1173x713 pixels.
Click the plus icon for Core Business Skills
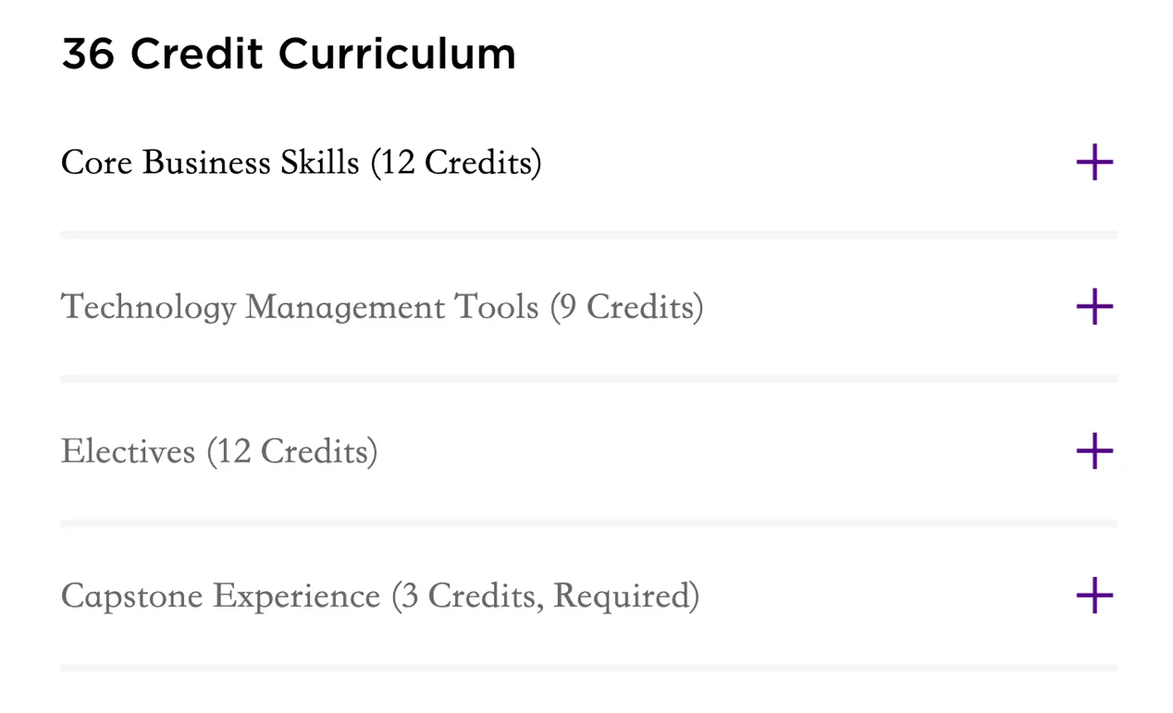click(1094, 163)
